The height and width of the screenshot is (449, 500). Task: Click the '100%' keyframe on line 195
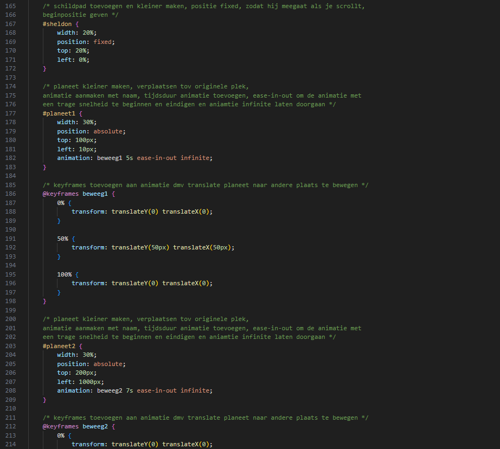[x=65, y=274]
